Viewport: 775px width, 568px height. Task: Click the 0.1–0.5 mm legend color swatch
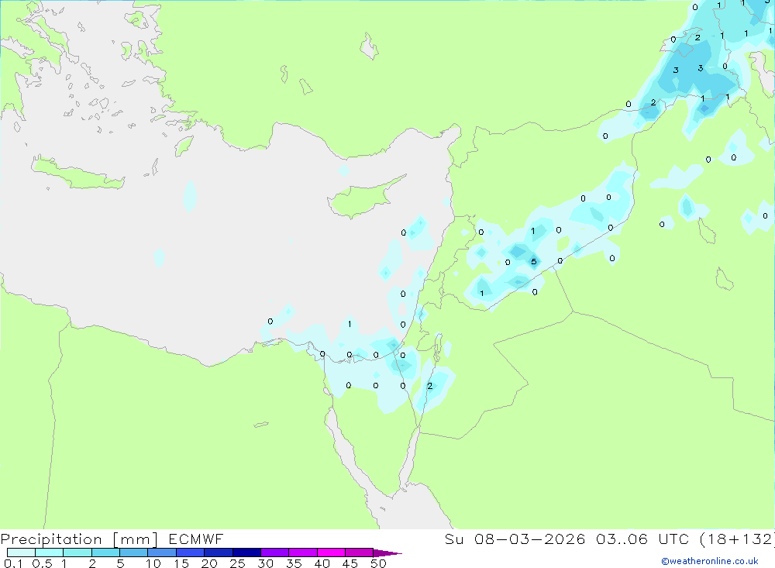(x=21, y=553)
